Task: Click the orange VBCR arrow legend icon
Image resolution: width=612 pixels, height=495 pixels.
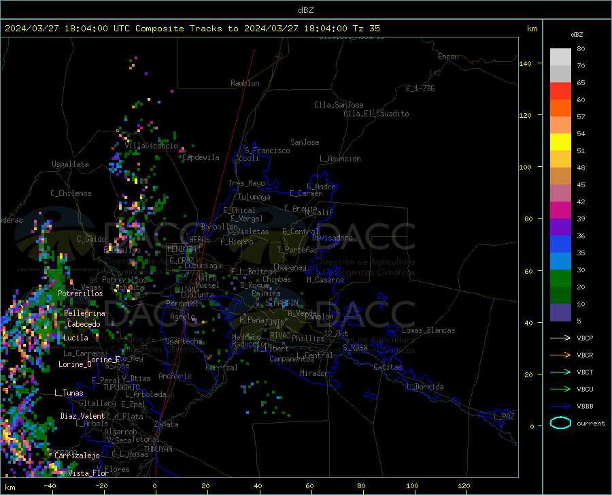Action: (x=560, y=355)
